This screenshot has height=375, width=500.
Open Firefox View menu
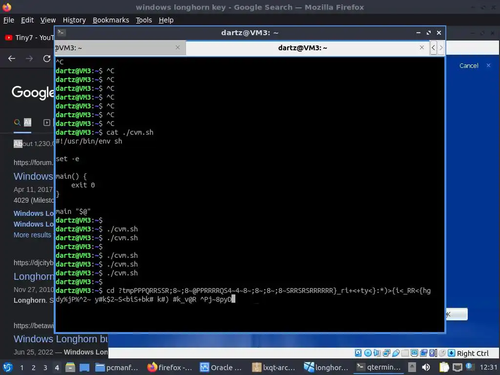click(x=48, y=20)
